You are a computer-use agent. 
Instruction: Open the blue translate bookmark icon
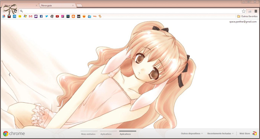point(90,16)
